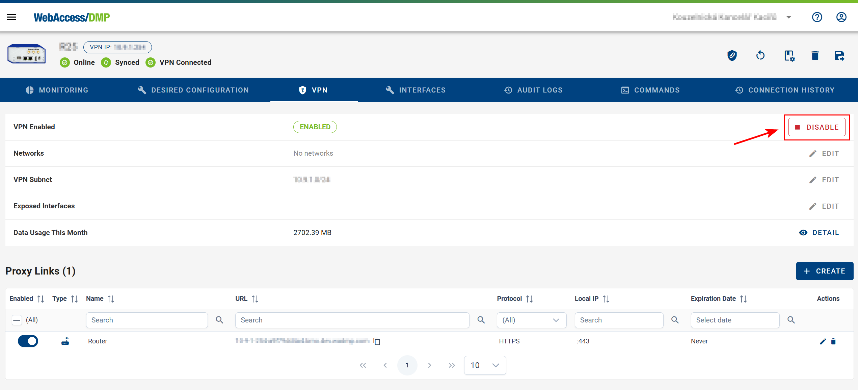Screen dimensions: 858x390
Task: Expand the company selector dropdown arrow
Action: point(788,17)
